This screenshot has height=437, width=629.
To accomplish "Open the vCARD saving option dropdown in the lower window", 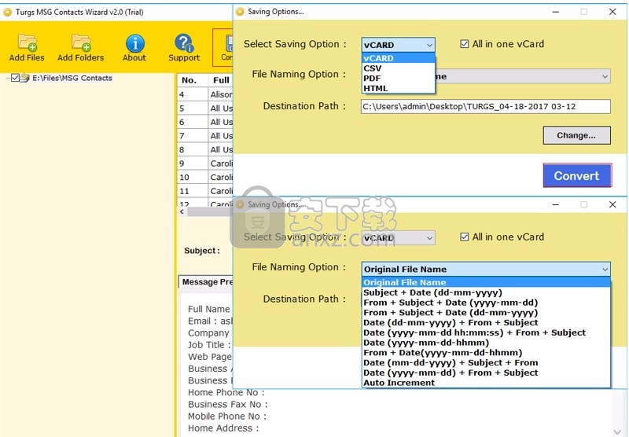I will click(398, 238).
